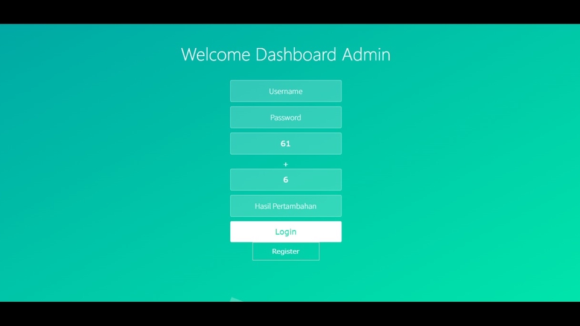
Task: Click the captcha box showing 61
Action: coord(286,144)
